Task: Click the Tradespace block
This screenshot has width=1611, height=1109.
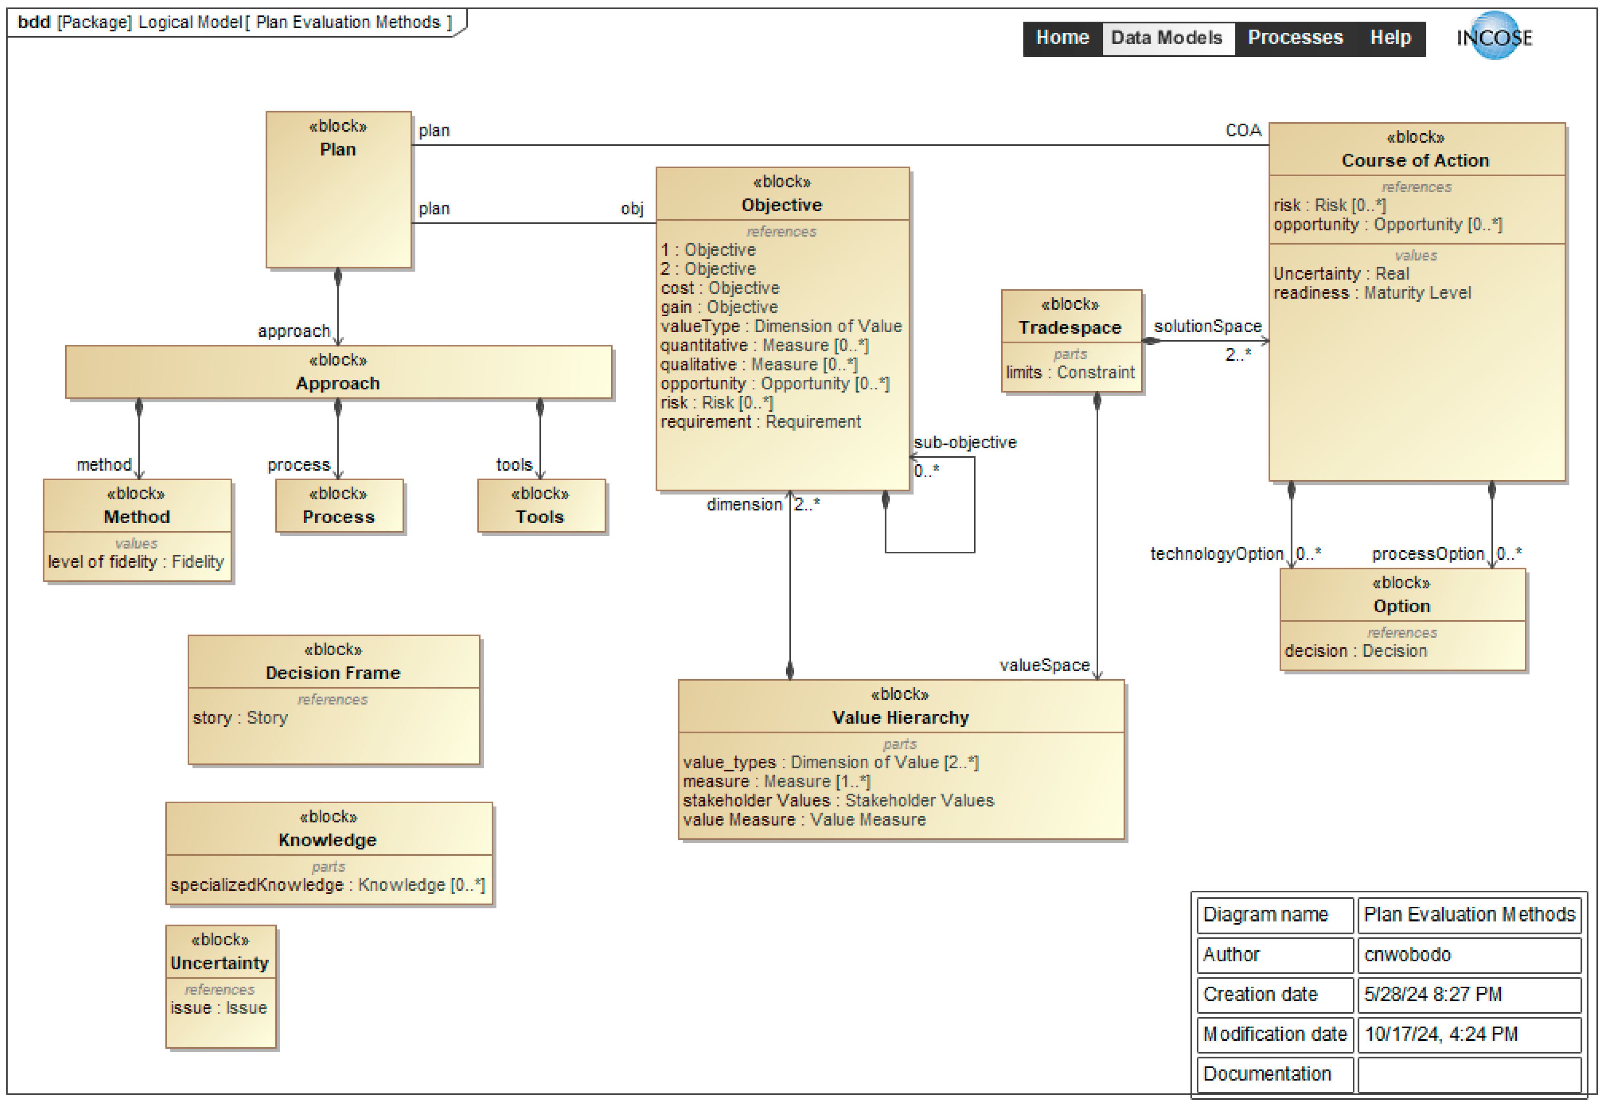Action: pyautogui.click(x=1070, y=327)
